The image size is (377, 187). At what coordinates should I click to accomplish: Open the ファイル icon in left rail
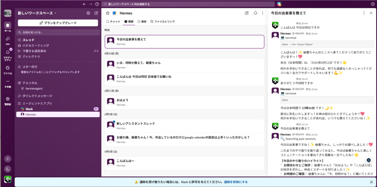tap(7, 68)
